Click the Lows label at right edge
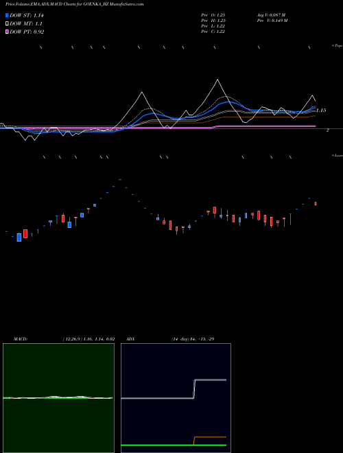 coord(338,155)
